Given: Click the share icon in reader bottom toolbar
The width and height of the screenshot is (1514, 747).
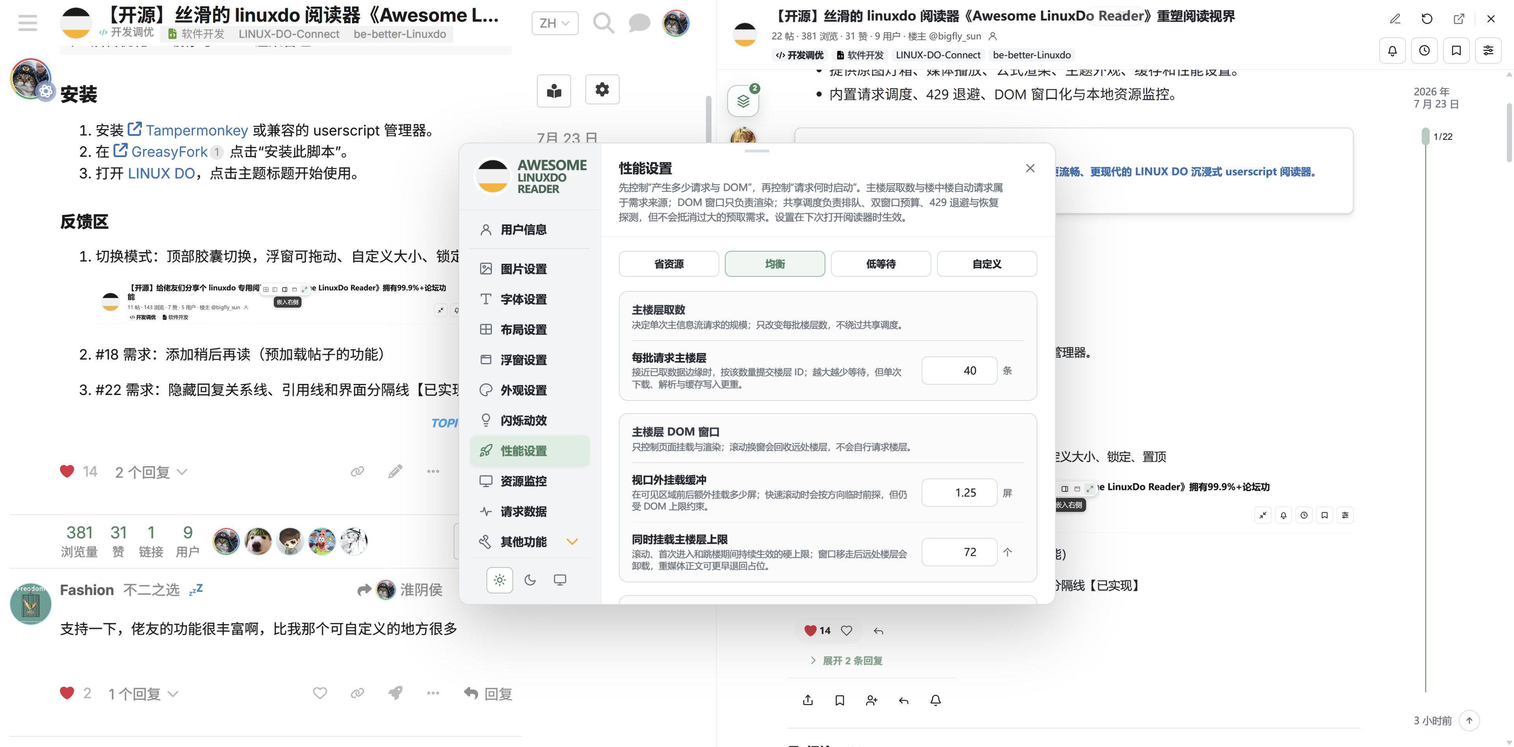Looking at the screenshot, I should pos(808,700).
